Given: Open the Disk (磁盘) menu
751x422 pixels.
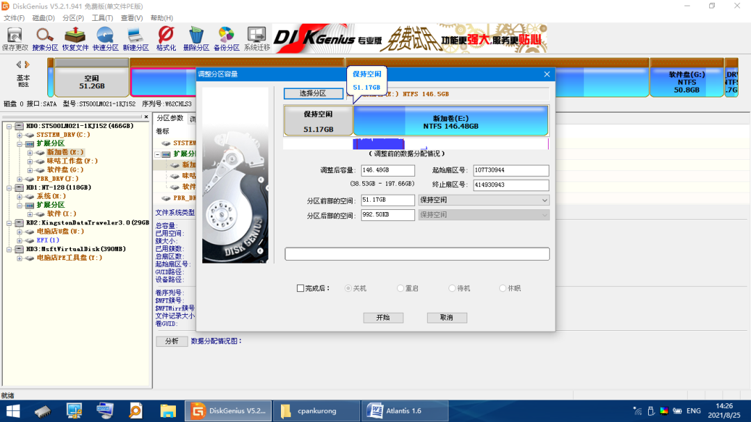Looking at the screenshot, I should (x=44, y=17).
